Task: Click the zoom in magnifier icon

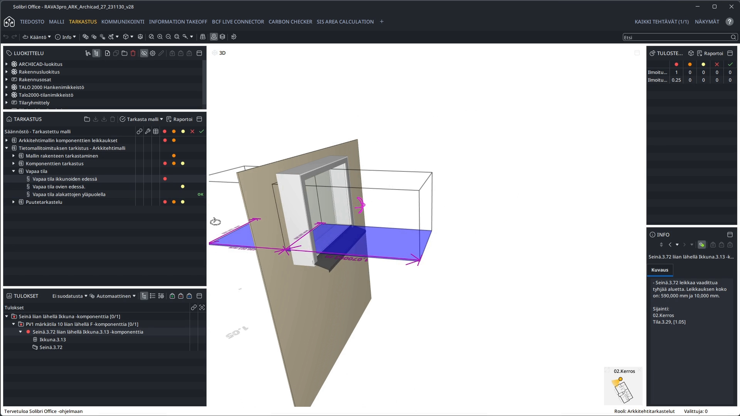Action: (x=160, y=37)
